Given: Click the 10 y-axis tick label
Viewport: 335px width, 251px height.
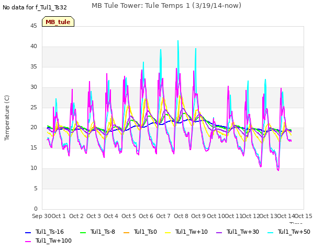Looking at the screenshot, I should (x=33, y=168).
